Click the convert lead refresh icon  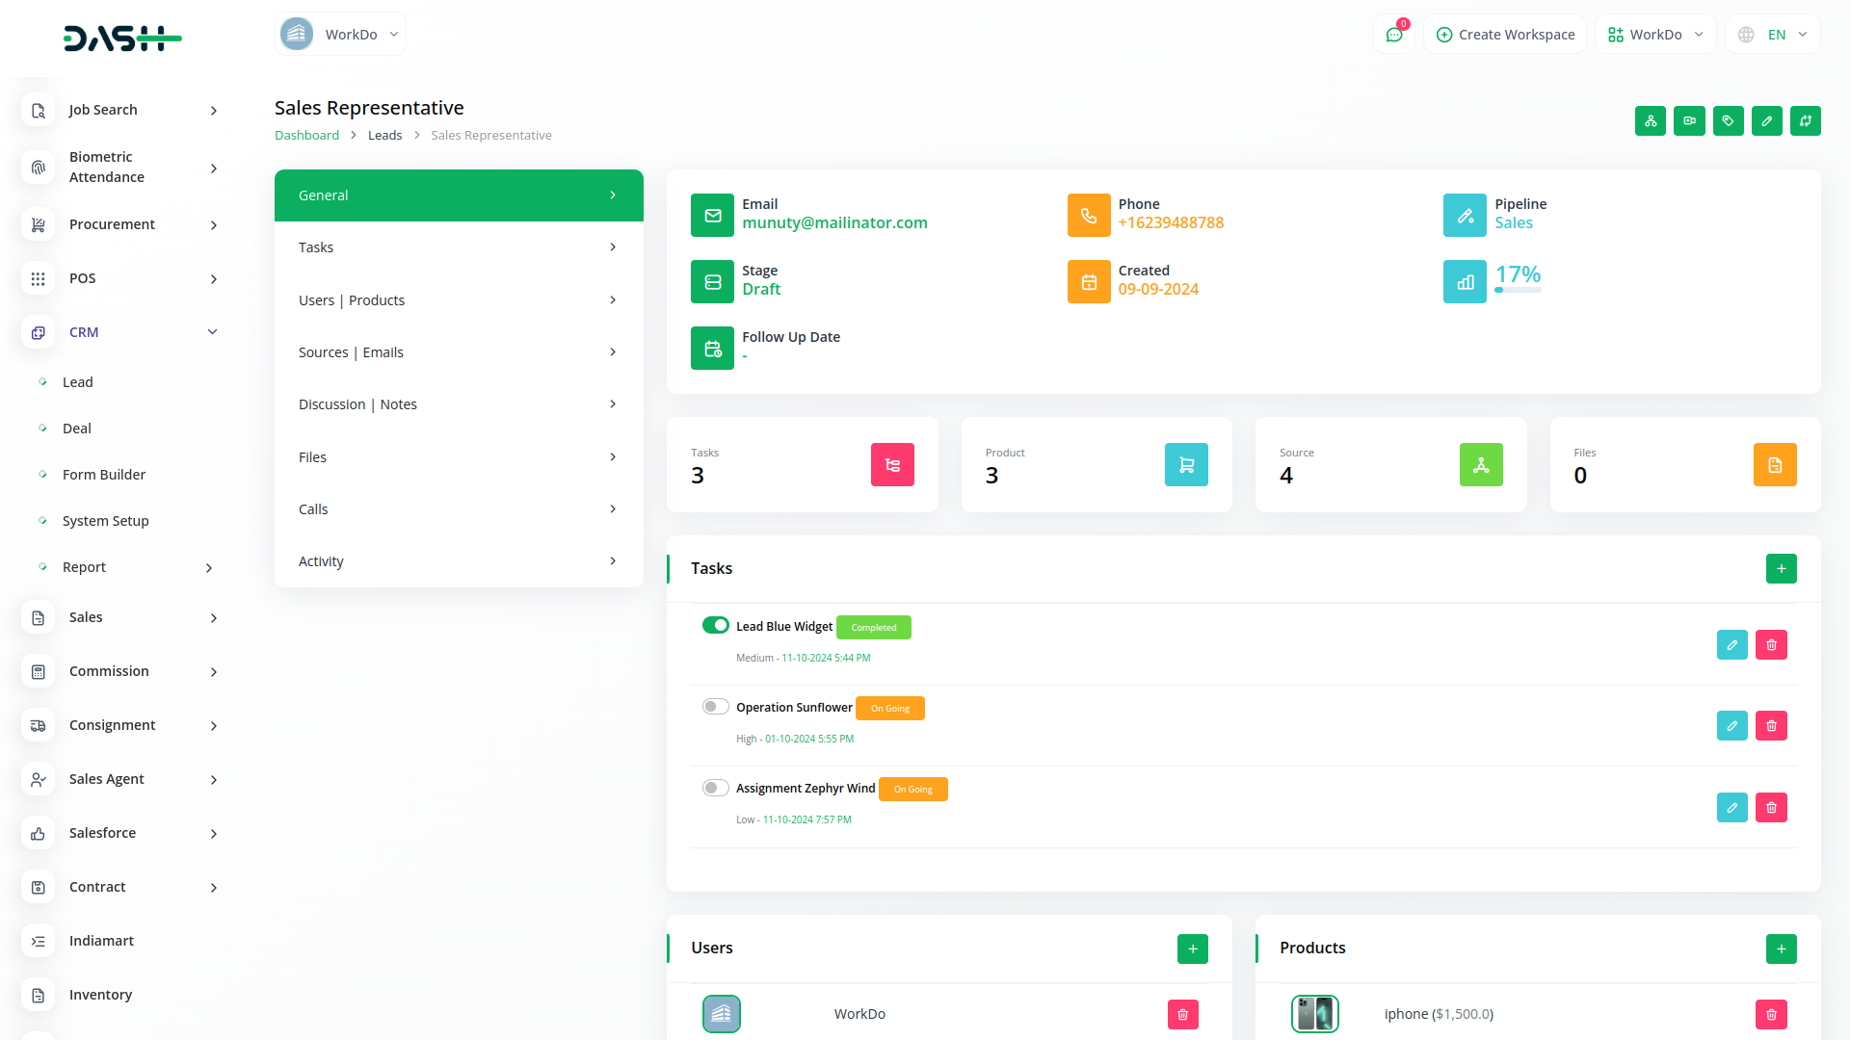tap(1805, 120)
